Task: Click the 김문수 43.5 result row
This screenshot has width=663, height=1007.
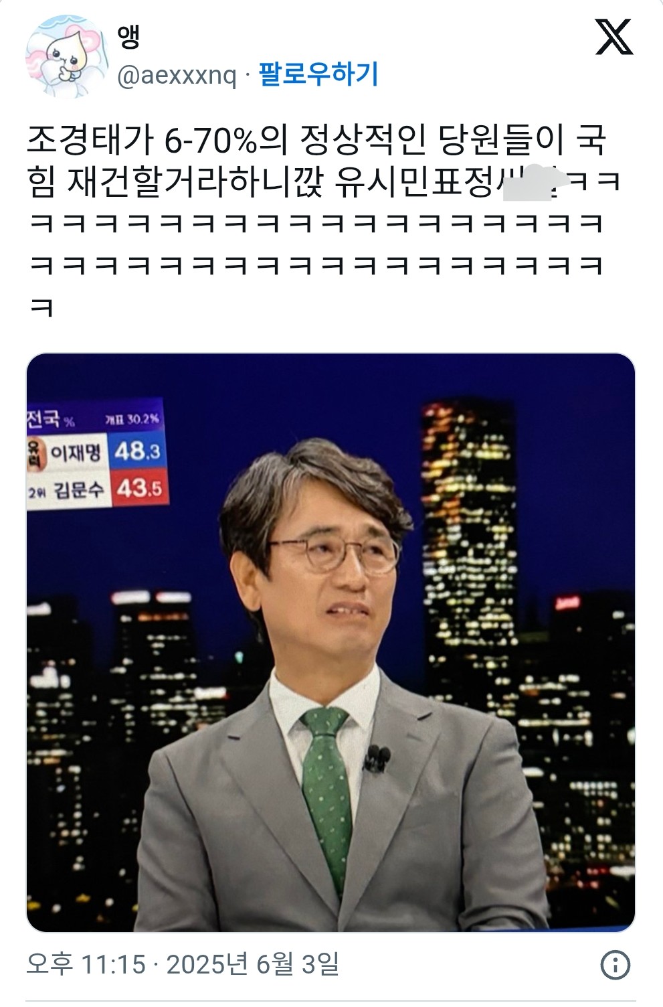Action: [96, 489]
